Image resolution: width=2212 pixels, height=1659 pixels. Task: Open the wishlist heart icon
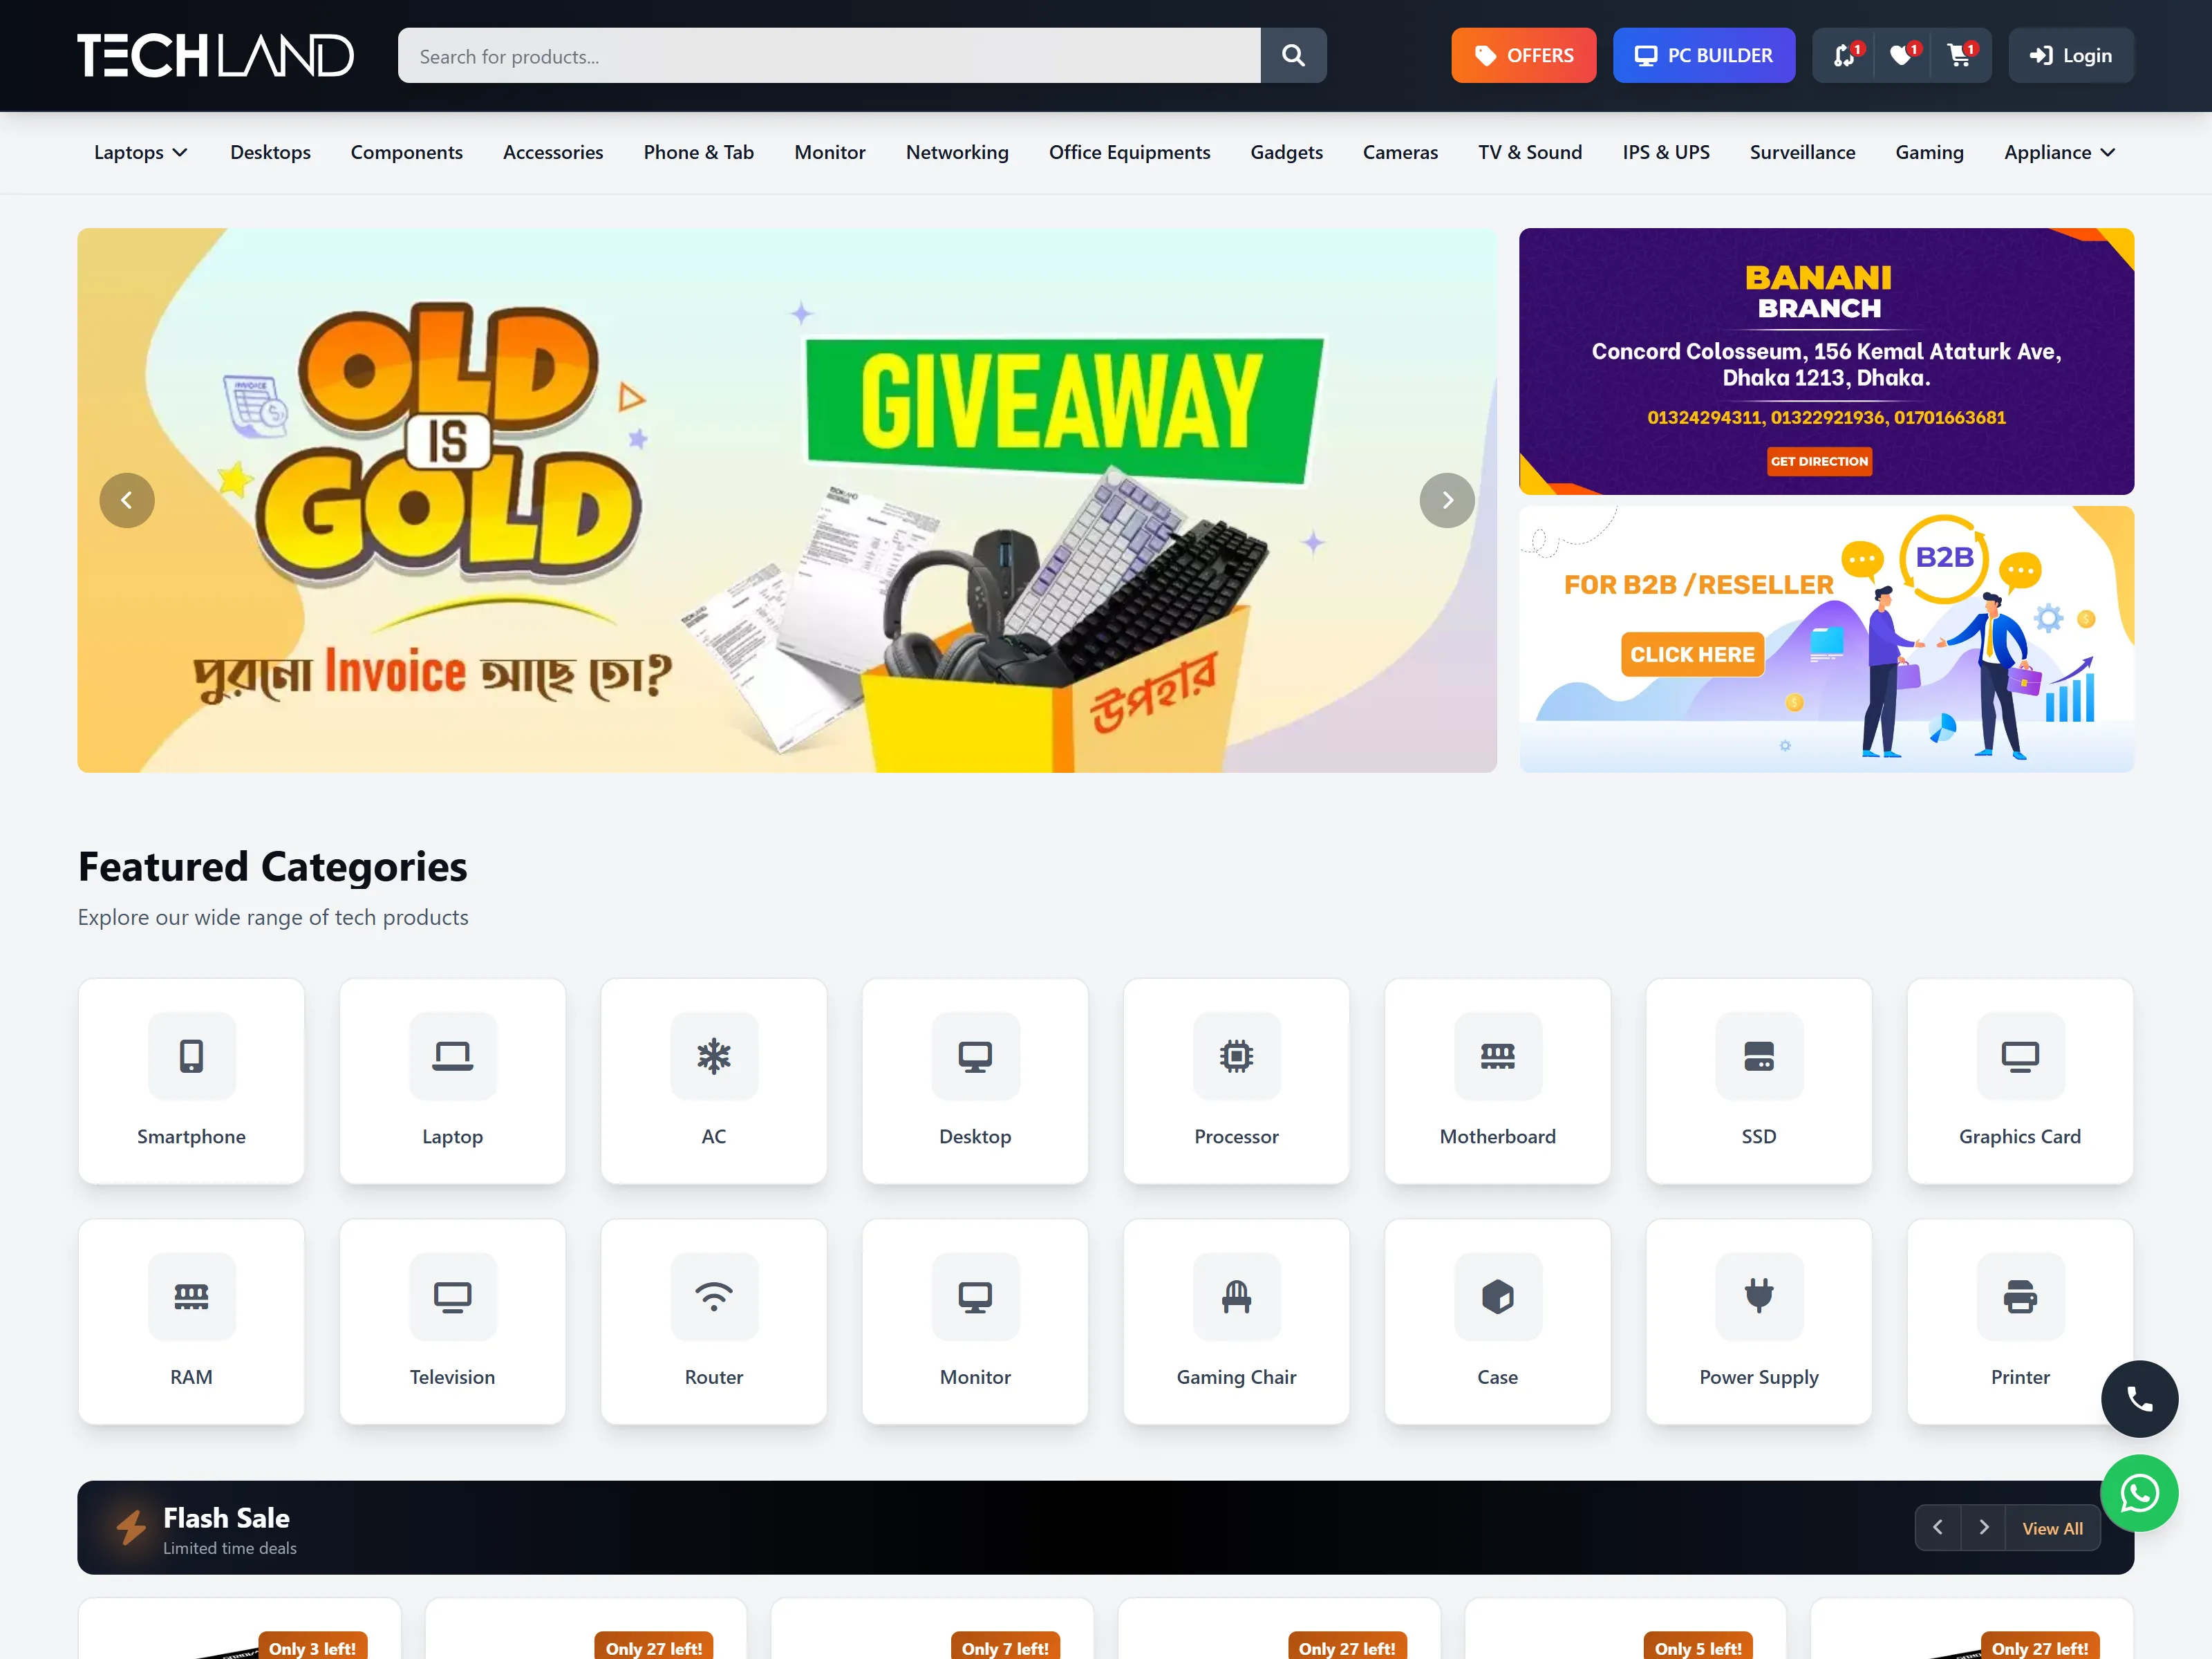(1902, 55)
